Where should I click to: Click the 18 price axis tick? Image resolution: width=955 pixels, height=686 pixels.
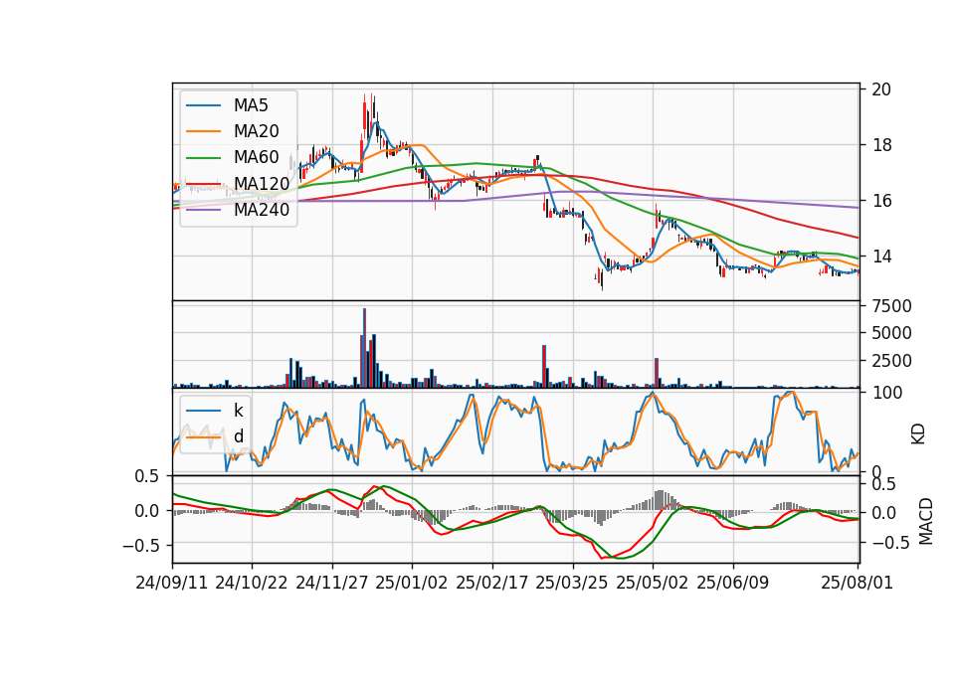point(881,145)
